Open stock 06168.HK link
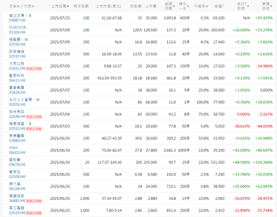277x217 pixels. point(18,189)
